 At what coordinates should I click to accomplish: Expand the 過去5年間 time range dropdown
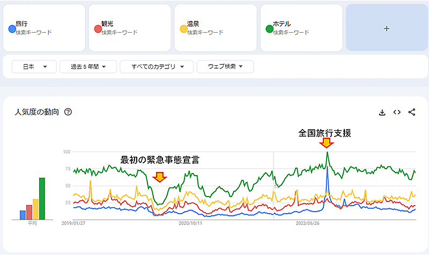[x=86, y=67]
